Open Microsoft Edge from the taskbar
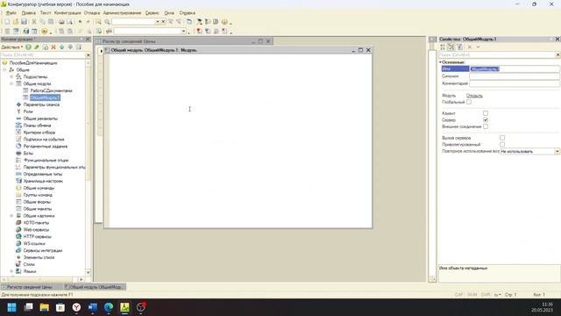 point(109,307)
